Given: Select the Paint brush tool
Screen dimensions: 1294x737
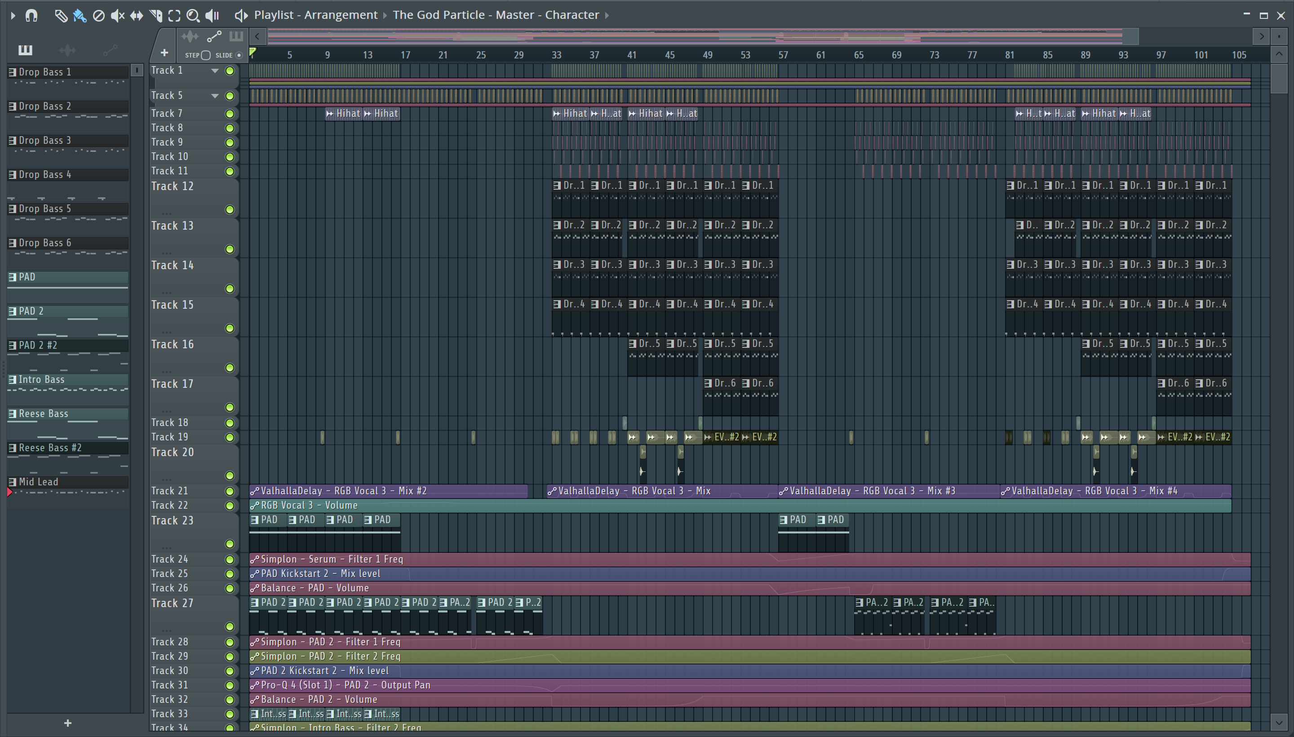Looking at the screenshot, I should point(80,16).
